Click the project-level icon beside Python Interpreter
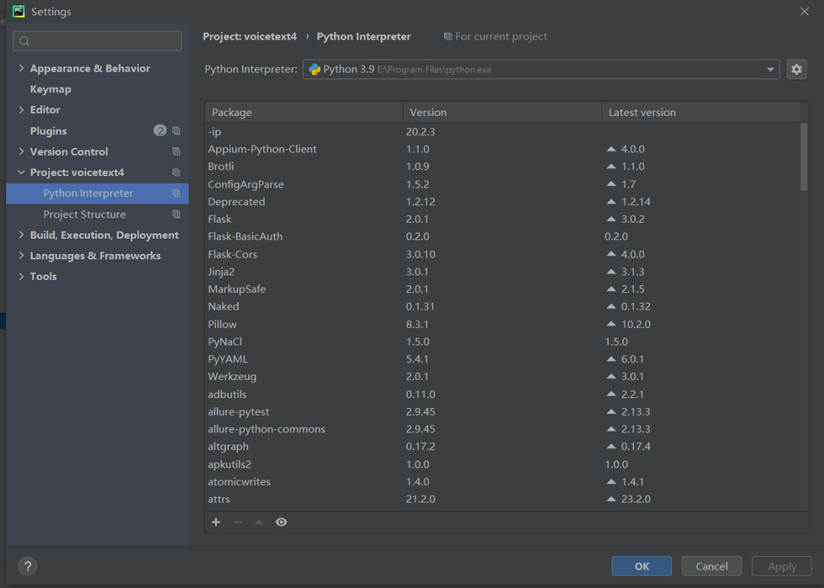 176,194
